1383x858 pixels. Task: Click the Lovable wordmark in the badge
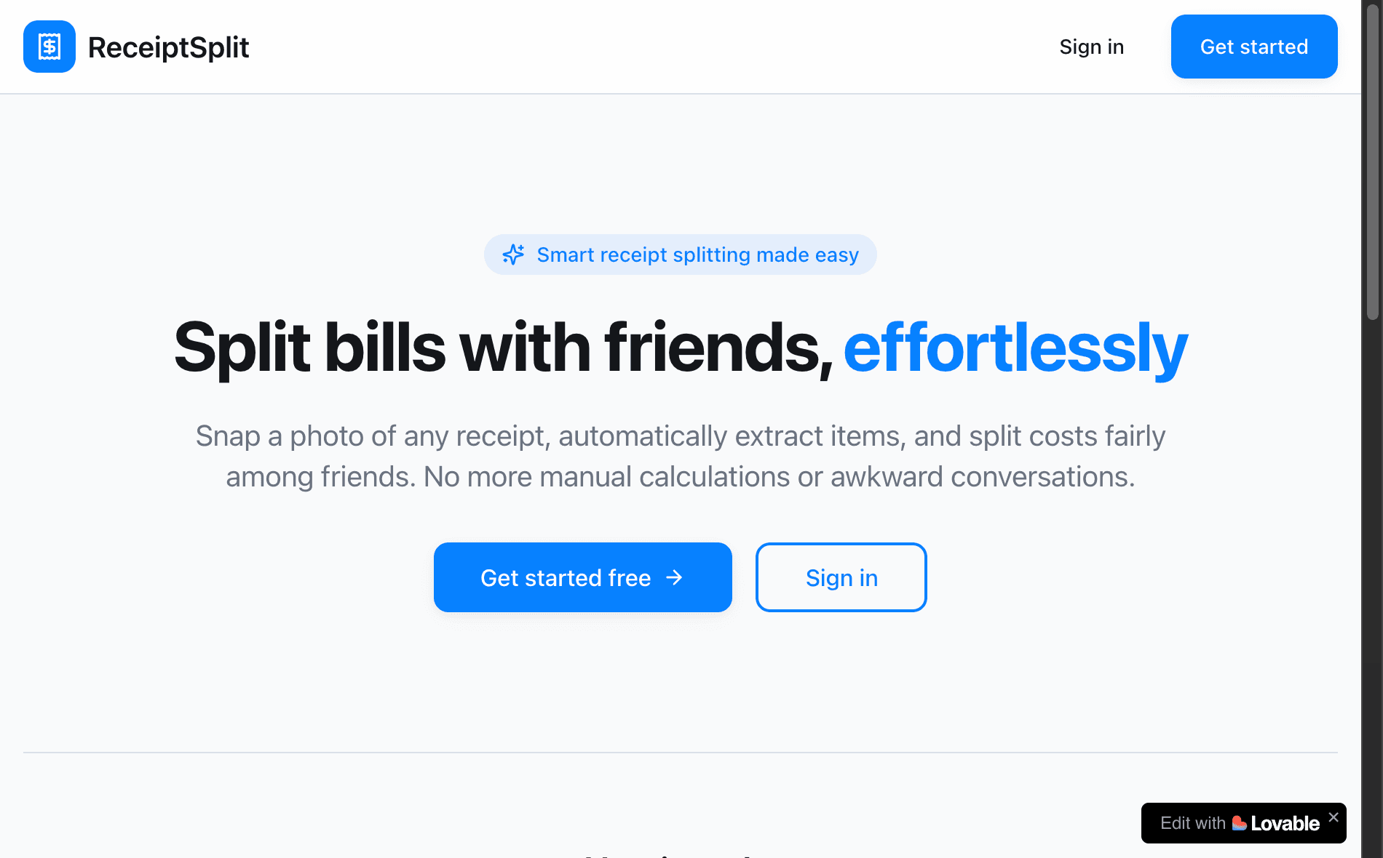pos(1285,823)
